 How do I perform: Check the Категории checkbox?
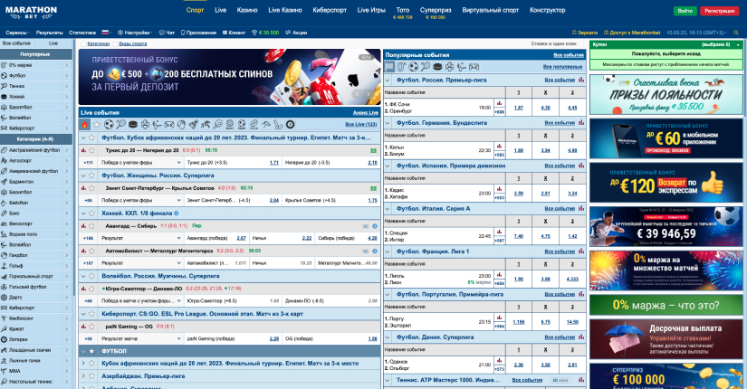click(82, 43)
